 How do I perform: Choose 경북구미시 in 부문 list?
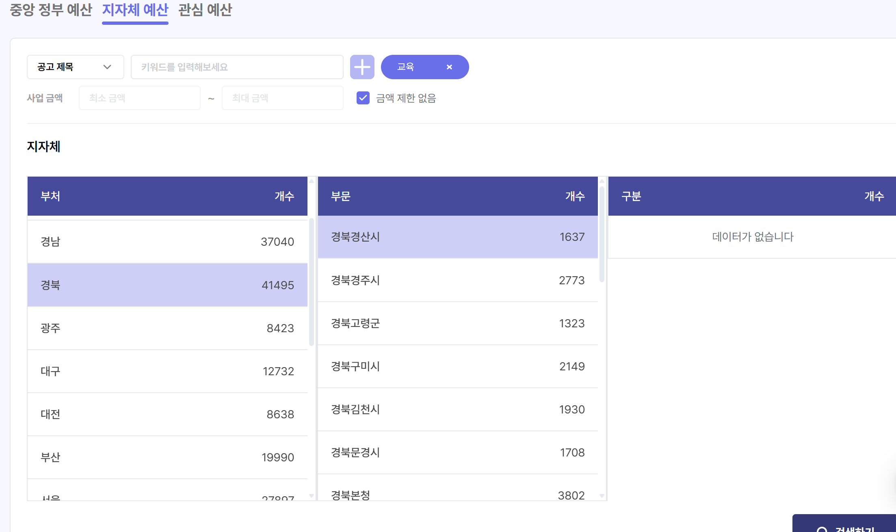coord(457,366)
